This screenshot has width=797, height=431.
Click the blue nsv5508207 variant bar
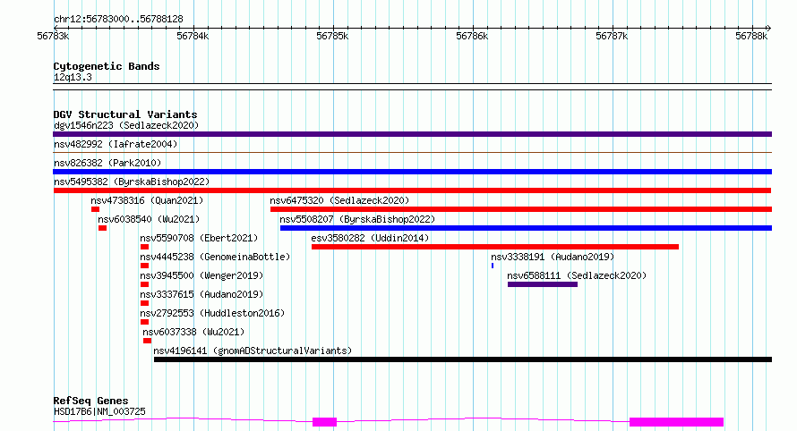[x=526, y=228]
